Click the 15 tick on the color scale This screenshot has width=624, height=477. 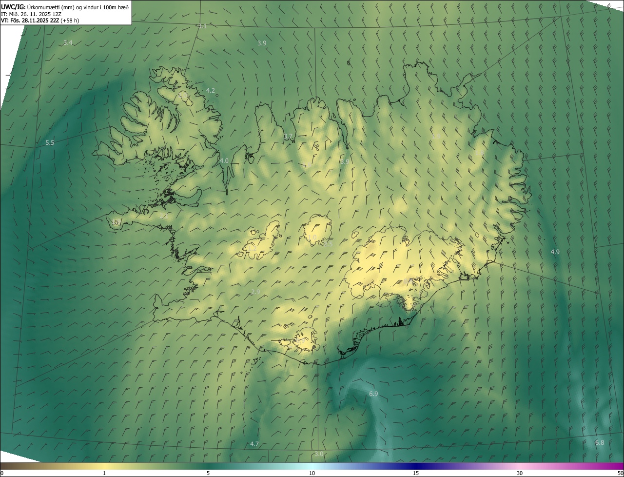pyautogui.click(x=416, y=473)
